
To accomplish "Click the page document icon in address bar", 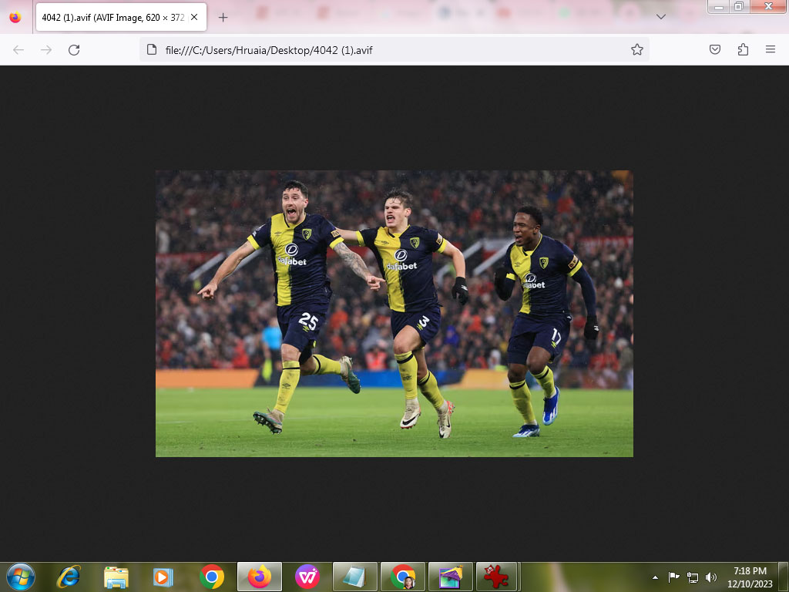I will tap(152, 49).
